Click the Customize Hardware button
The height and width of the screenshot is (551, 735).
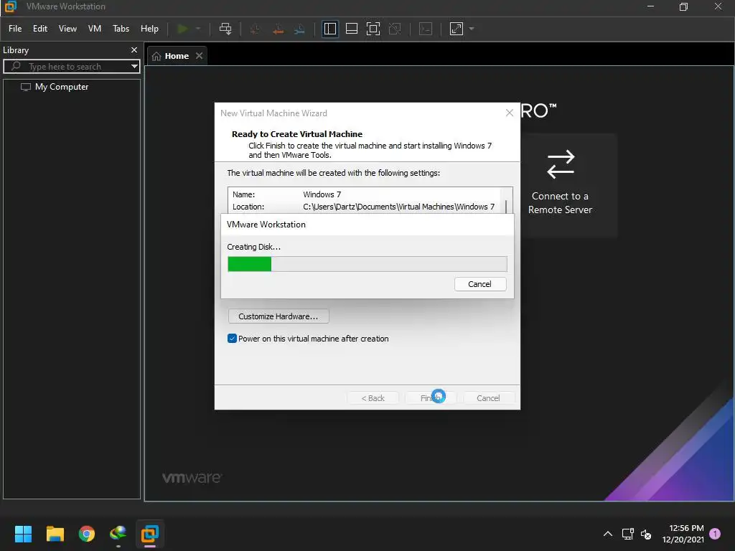point(278,316)
